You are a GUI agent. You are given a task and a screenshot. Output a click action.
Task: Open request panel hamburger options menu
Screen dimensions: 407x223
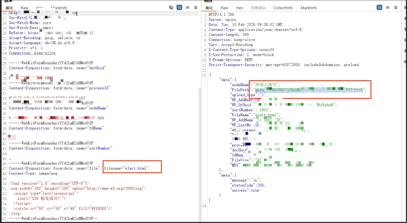pos(196,8)
